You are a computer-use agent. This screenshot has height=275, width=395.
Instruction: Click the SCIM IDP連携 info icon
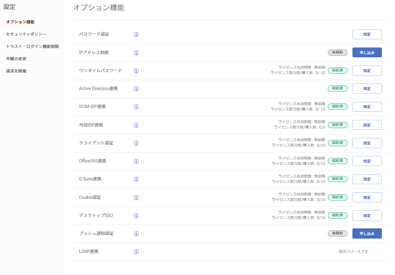[136, 107]
